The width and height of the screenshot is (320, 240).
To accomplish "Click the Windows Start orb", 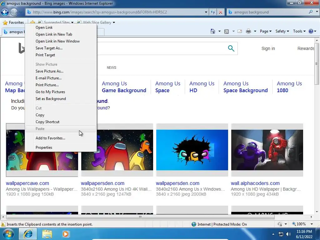I will (x=8, y=234).
